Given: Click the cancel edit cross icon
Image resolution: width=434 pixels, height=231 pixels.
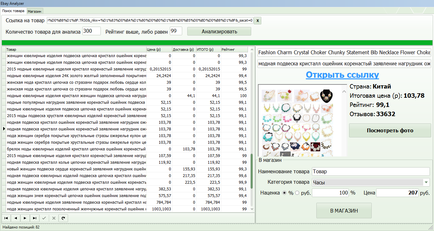Looking at the screenshot, I should 54,218.
